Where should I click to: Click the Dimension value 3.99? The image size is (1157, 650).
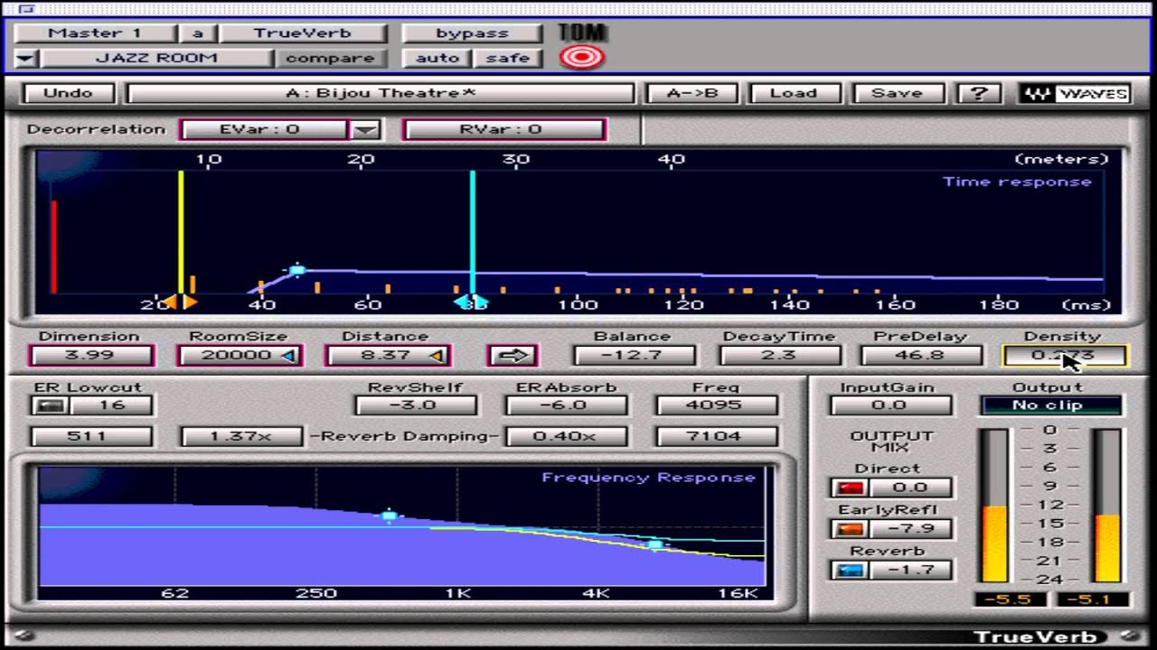(91, 356)
